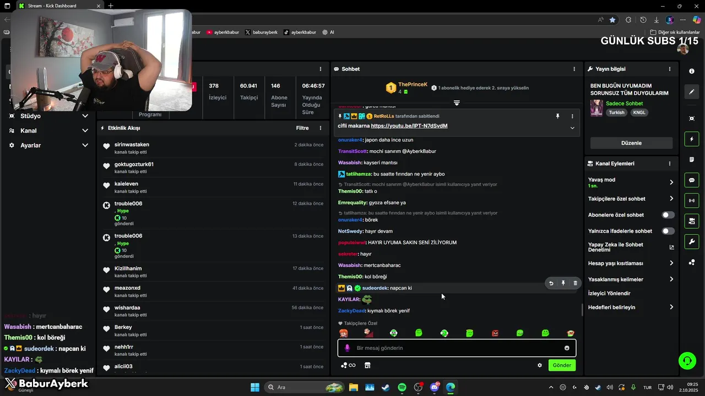Open Sohbet panel three-dot menu

(574, 69)
